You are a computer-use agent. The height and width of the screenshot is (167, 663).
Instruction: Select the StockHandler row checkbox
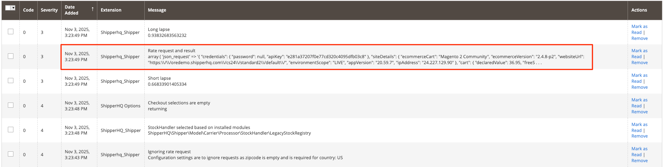click(11, 130)
